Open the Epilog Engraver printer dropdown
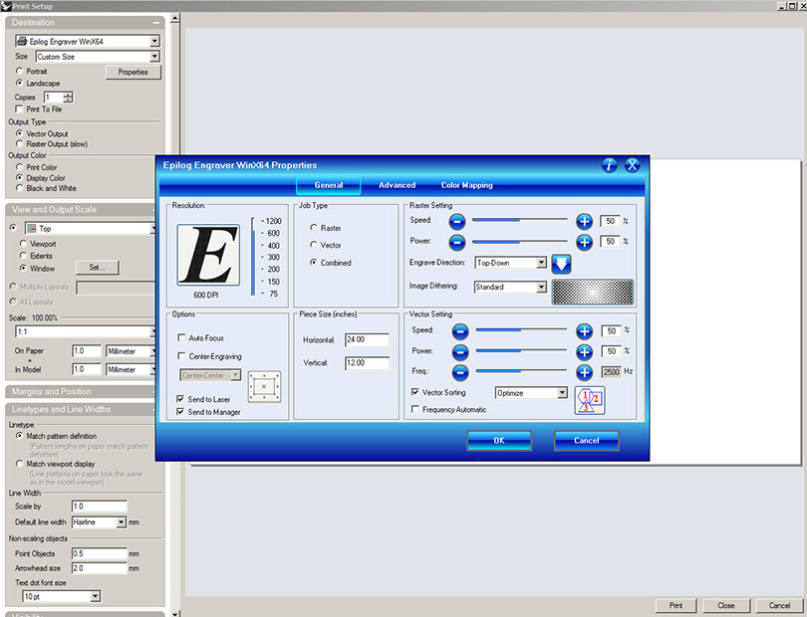 coord(154,41)
